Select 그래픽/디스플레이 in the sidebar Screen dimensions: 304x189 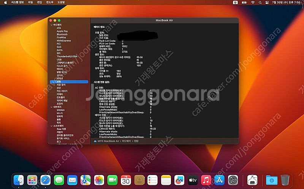tap(65, 62)
